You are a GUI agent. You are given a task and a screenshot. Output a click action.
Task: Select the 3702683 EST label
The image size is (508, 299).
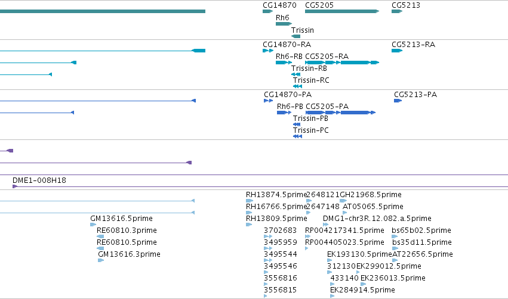click(280, 231)
